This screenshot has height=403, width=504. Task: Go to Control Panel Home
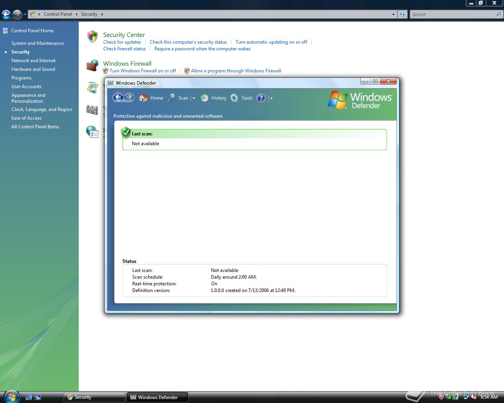[32, 31]
